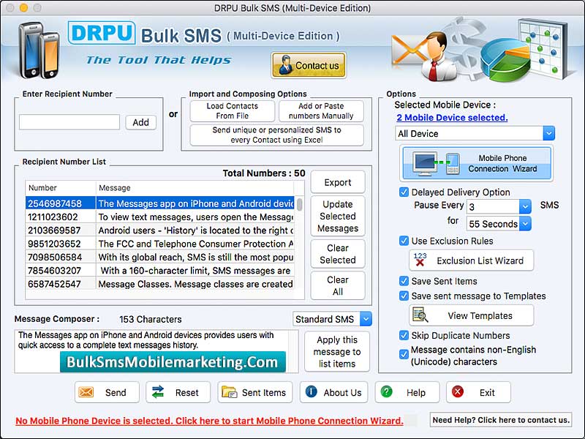This screenshot has width=585, height=439.
Task: Open Help question mark icon
Action: coord(385,392)
